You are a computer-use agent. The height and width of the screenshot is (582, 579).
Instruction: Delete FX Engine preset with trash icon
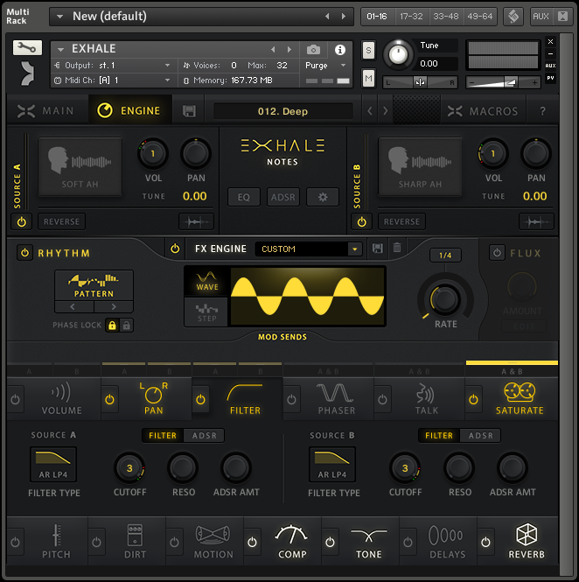tap(397, 249)
